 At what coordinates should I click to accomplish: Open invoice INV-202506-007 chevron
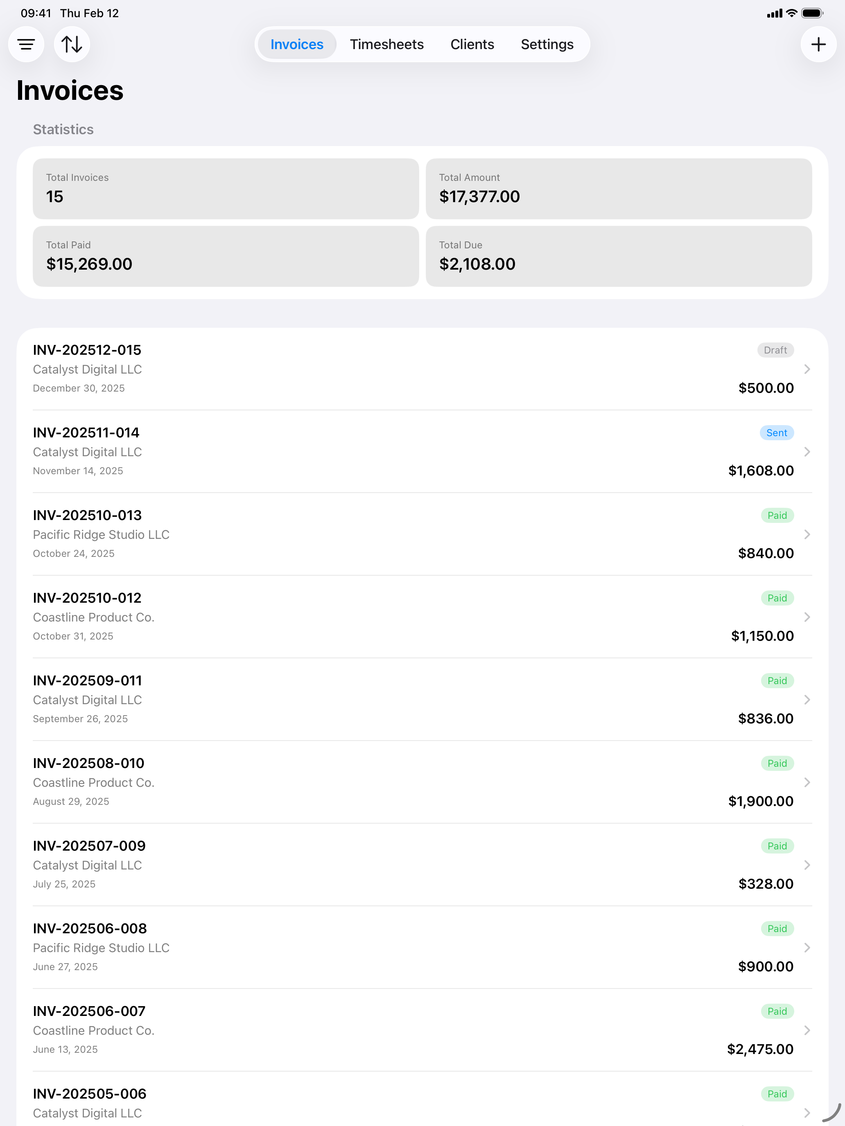807,1030
